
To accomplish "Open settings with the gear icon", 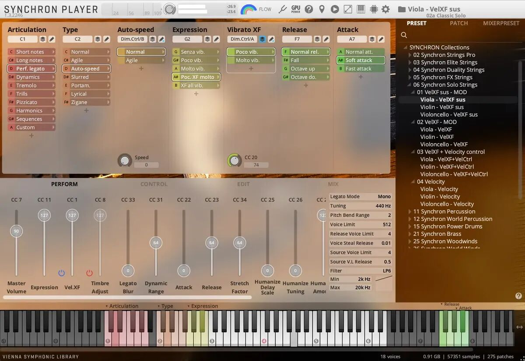I will pos(385,9).
